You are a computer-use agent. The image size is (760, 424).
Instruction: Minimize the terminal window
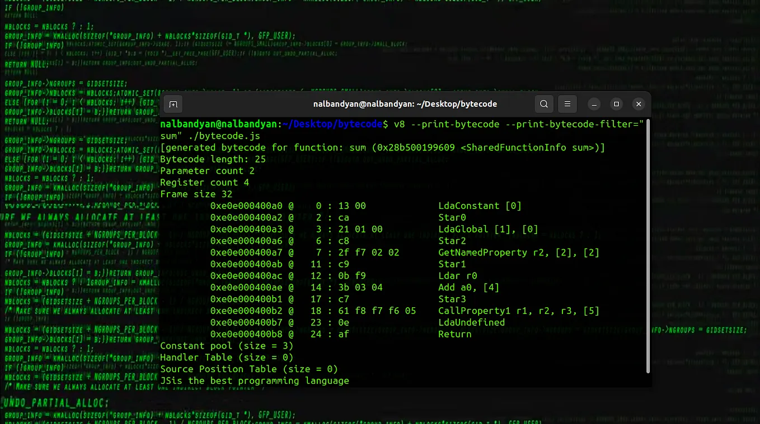point(595,104)
